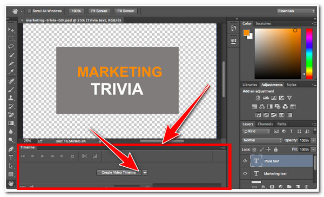Screen dimensions: 324x197
Task: Select the Eyedropper tool
Action: (11, 72)
